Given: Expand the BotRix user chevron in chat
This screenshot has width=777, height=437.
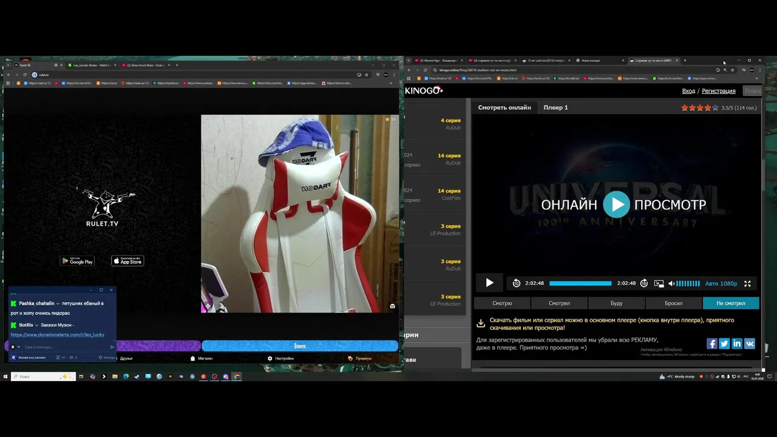Looking at the screenshot, I should (x=37, y=325).
